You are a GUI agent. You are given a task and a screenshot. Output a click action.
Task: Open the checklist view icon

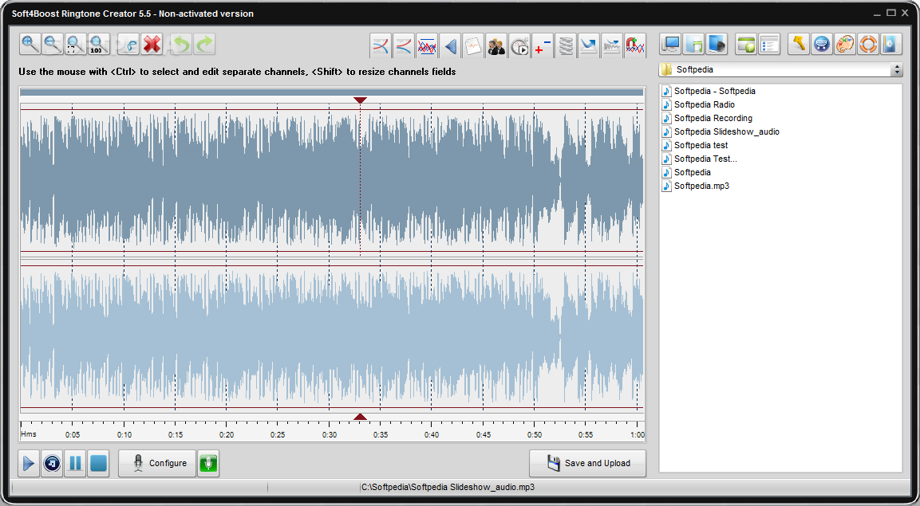(x=769, y=45)
